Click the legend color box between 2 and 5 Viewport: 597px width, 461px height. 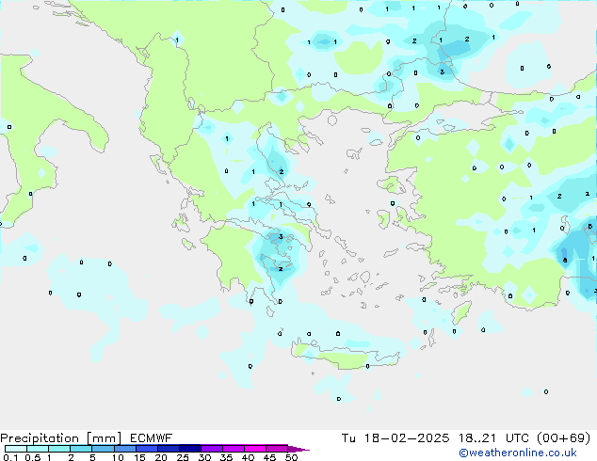pyautogui.click(x=81, y=449)
